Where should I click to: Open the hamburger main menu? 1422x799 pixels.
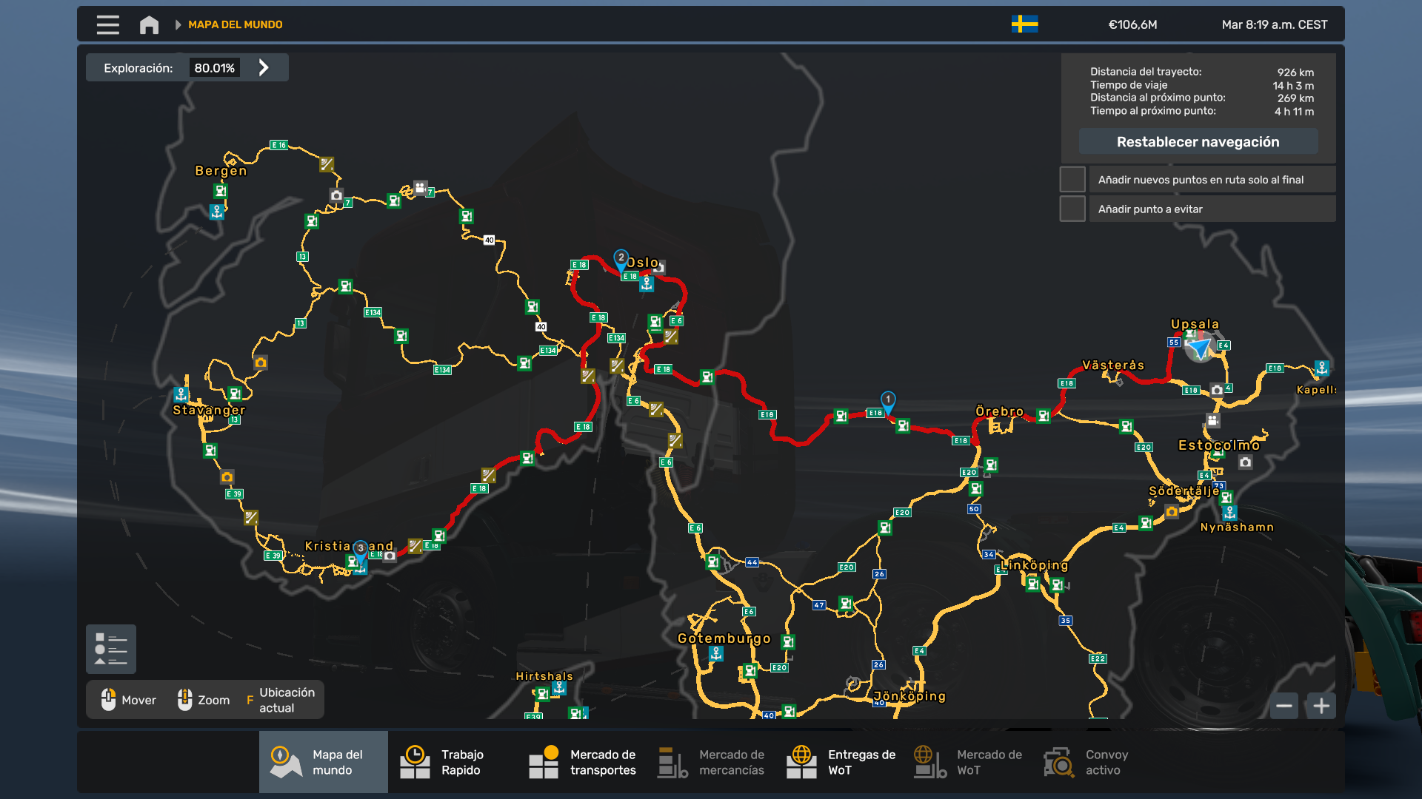[x=107, y=24]
